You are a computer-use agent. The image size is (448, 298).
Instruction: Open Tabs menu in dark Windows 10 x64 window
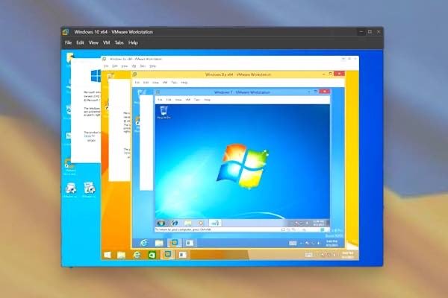point(119,42)
